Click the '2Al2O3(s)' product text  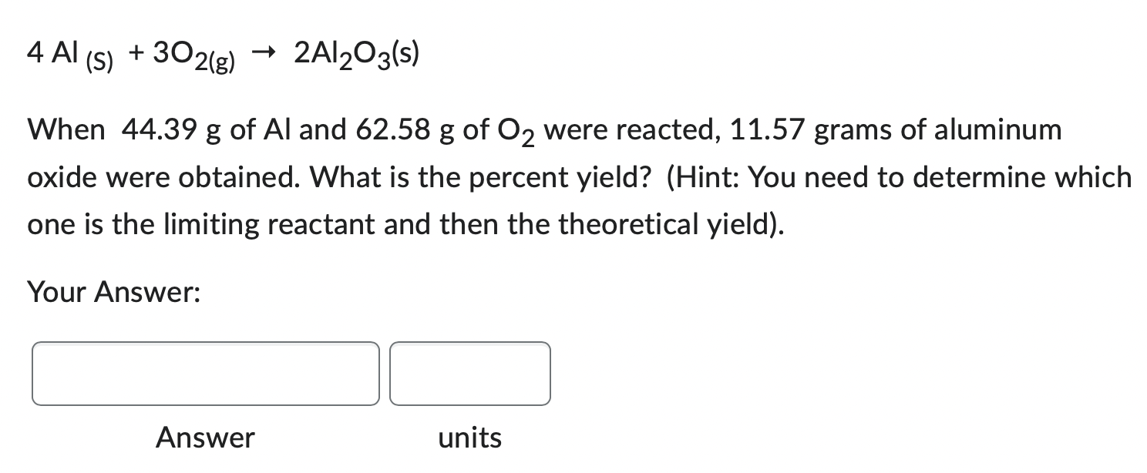pyautogui.click(x=356, y=54)
